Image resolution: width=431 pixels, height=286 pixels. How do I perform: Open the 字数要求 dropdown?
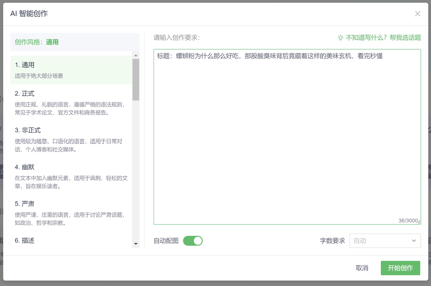coord(385,241)
